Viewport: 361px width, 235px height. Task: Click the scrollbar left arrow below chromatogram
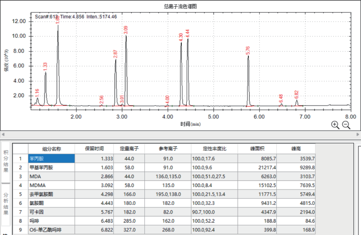[2, 134]
